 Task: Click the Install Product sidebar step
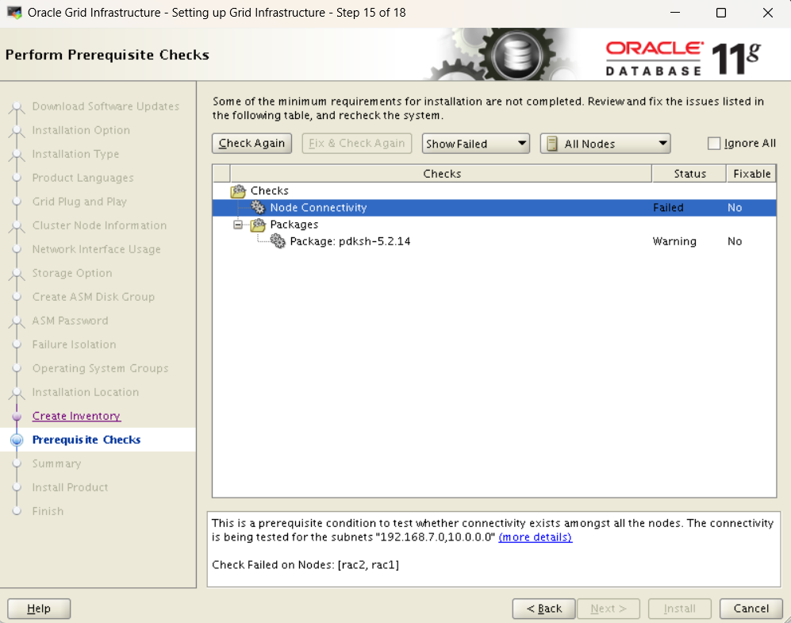70,487
